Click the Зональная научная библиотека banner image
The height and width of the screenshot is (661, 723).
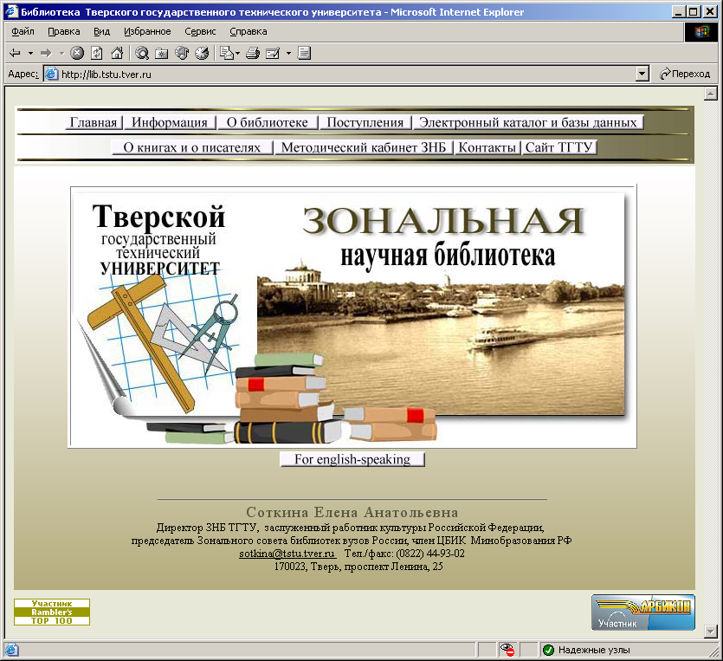352,317
